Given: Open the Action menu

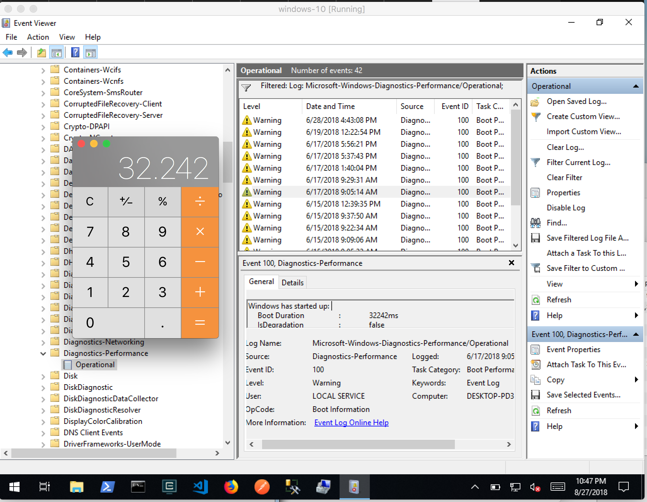Looking at the screenshot, I should [x=38, y=37].
